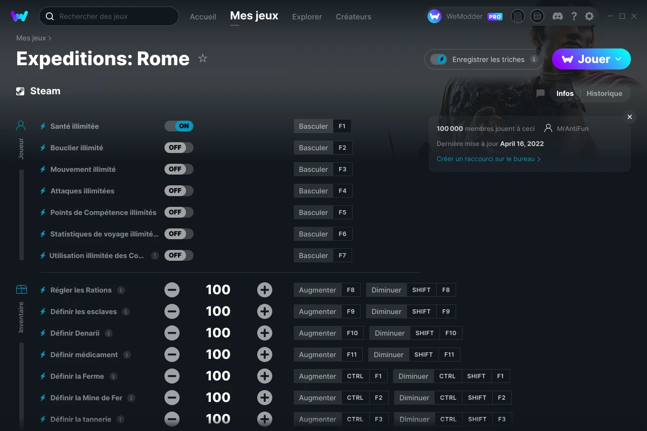Favorite Expeditions: Rome with the star icon
This screenshot has height=431, width=647.
203,58
